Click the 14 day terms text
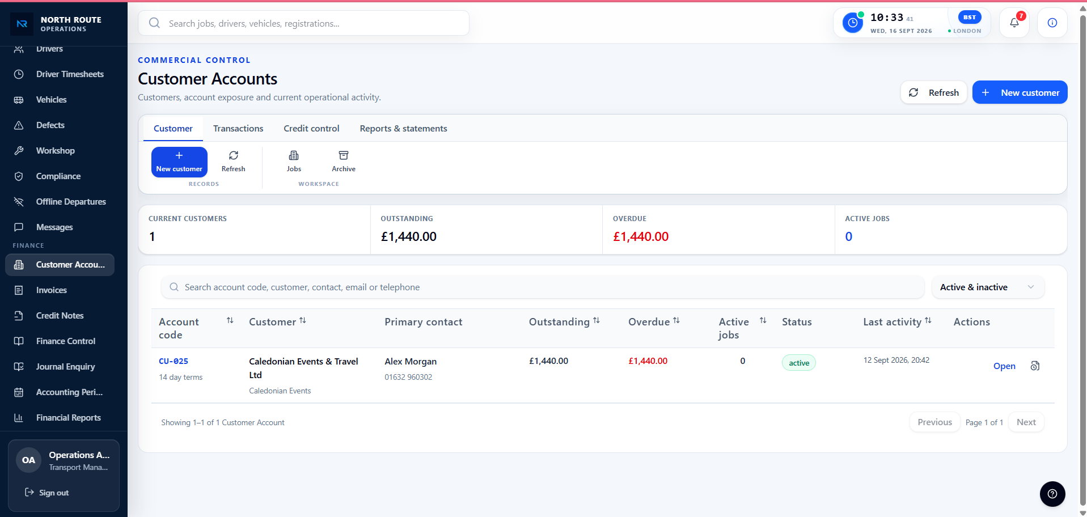 click(x=181, y=378)
